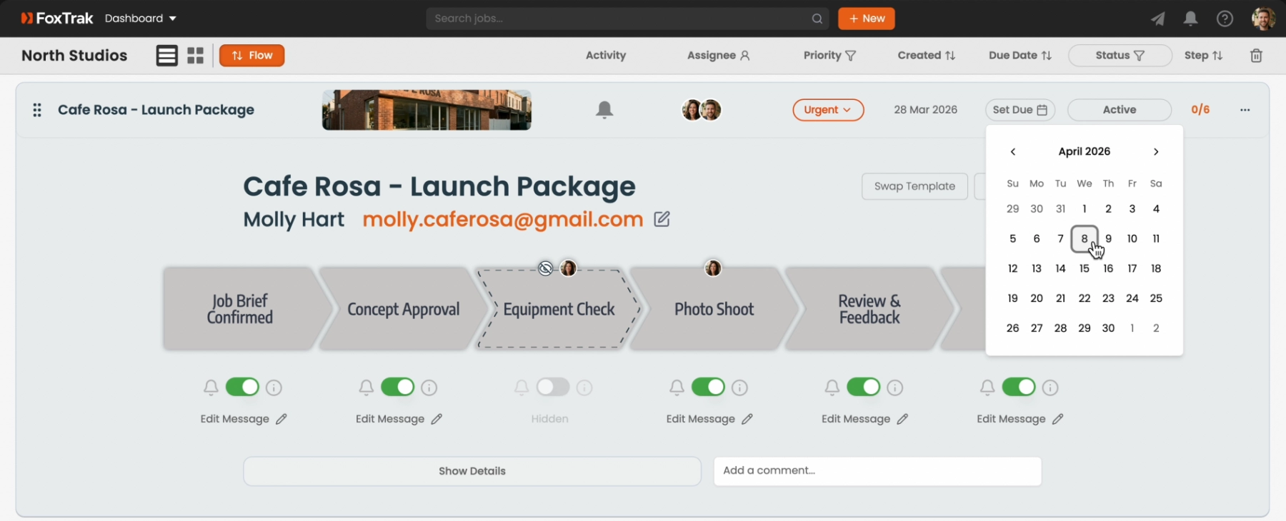The image size is (1286, 521).
Task: Click Swap Template button
Action: pyautogui.click(x=914, y=186)
